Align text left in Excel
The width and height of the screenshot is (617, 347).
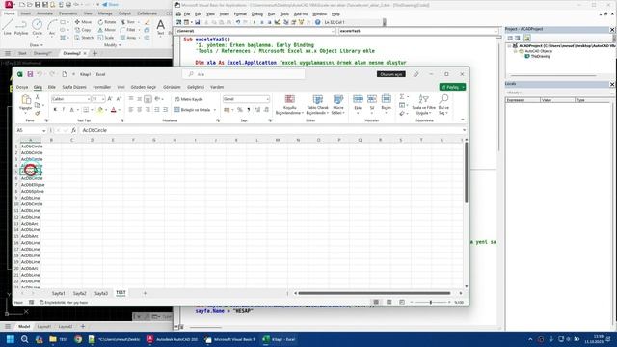131,110
